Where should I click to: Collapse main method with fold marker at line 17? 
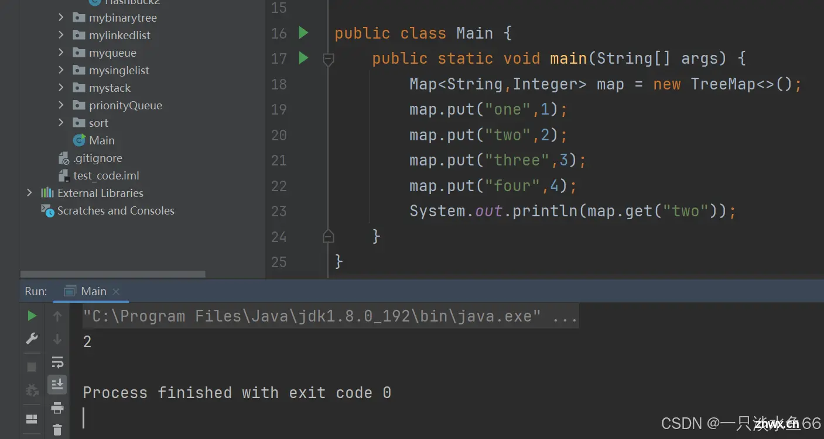click(x=329, y=58)
